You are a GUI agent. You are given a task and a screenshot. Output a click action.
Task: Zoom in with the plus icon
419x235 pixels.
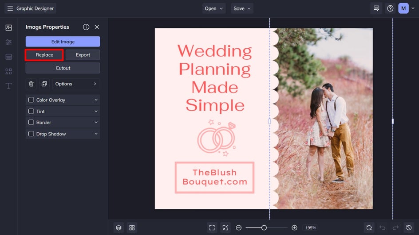coord(294,227)
